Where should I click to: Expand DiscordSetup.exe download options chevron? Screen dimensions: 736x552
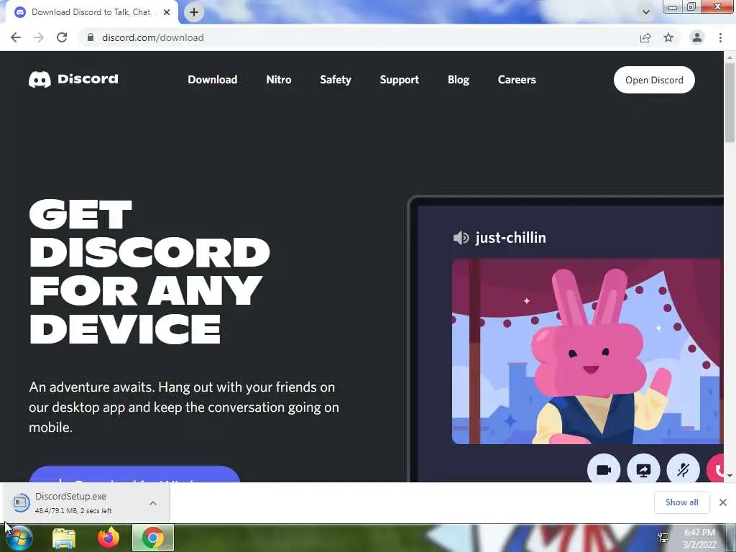[x=153, y=503]
